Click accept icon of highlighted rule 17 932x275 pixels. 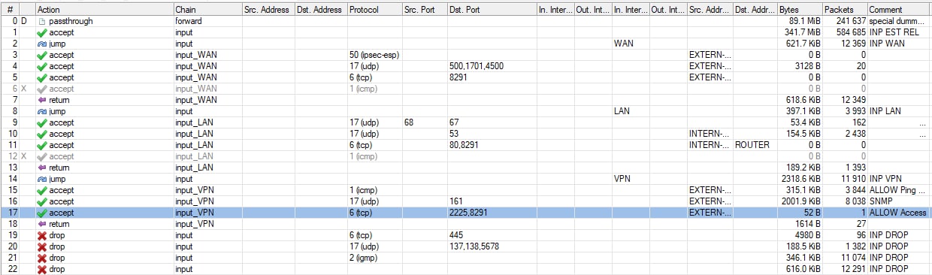click(41, 213)
